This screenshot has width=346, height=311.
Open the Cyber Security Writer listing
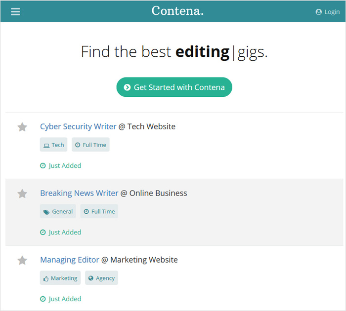click(x=78, y=126)
